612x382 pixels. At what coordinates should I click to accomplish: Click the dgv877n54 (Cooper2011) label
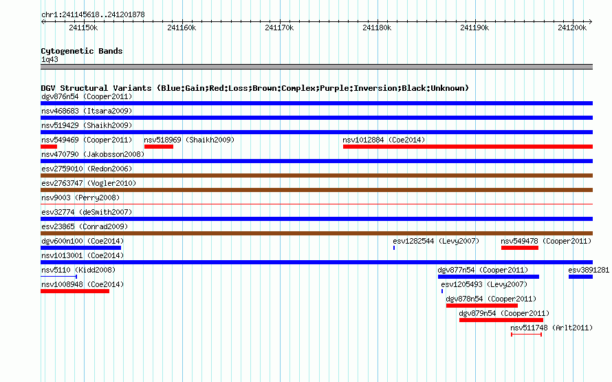click(483, 270)
